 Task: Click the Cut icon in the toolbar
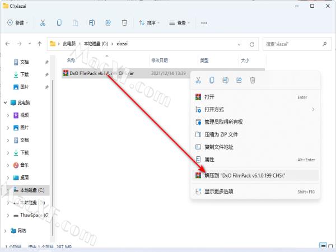point(43,22)
